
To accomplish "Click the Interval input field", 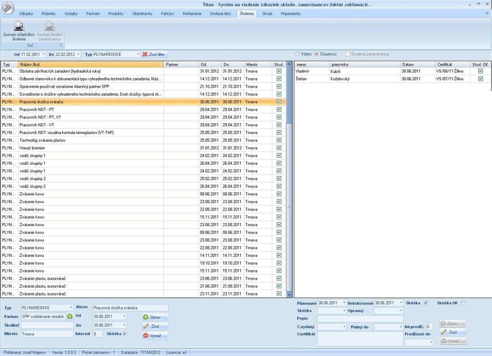I will coord(98,334).
